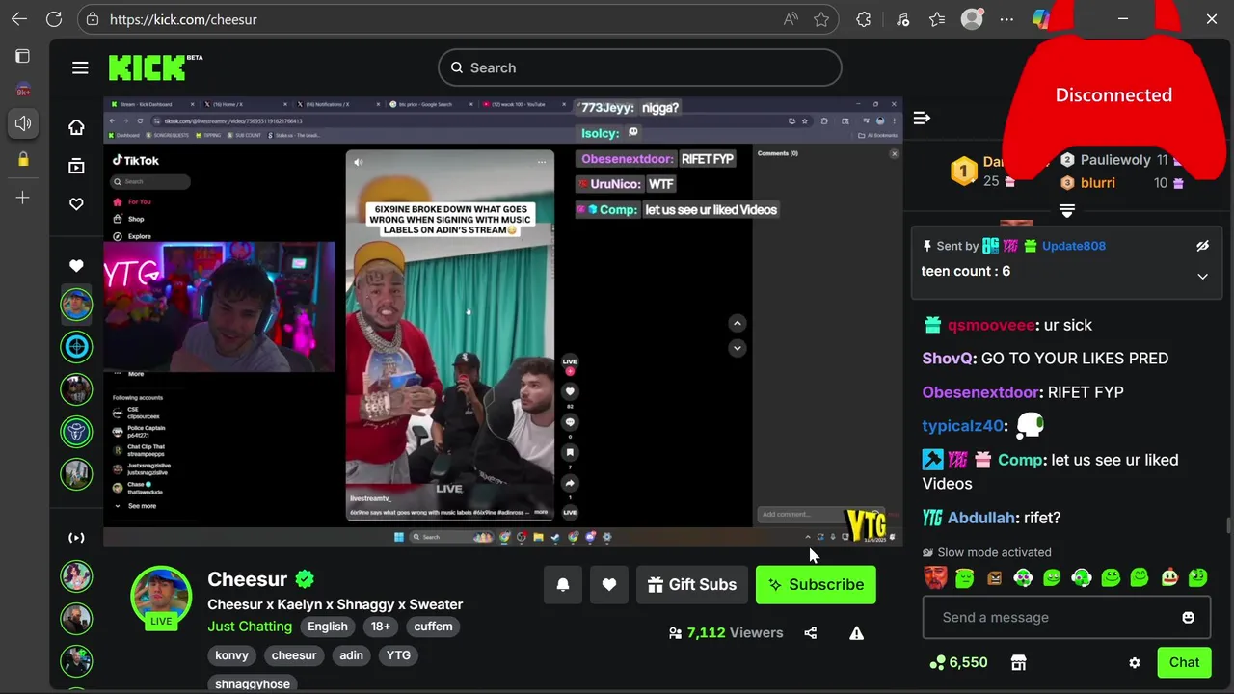Select the YTG tag
Screen dimensions: 1234x694
pyautogui.click(x=398, y=655)
